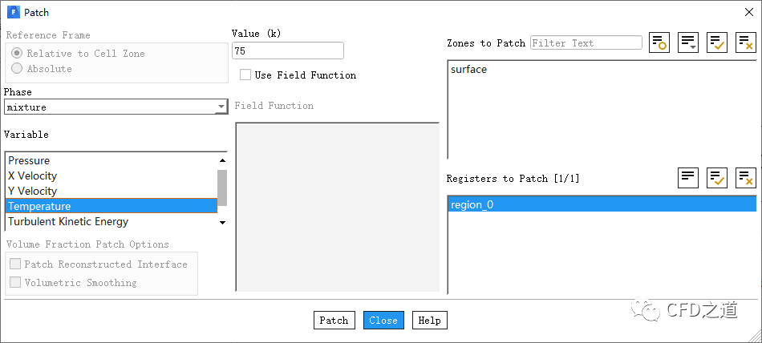The height and width of the screenshot is (343, 762).
Task: Click the Patch button
Action: [x=334, y=321]
